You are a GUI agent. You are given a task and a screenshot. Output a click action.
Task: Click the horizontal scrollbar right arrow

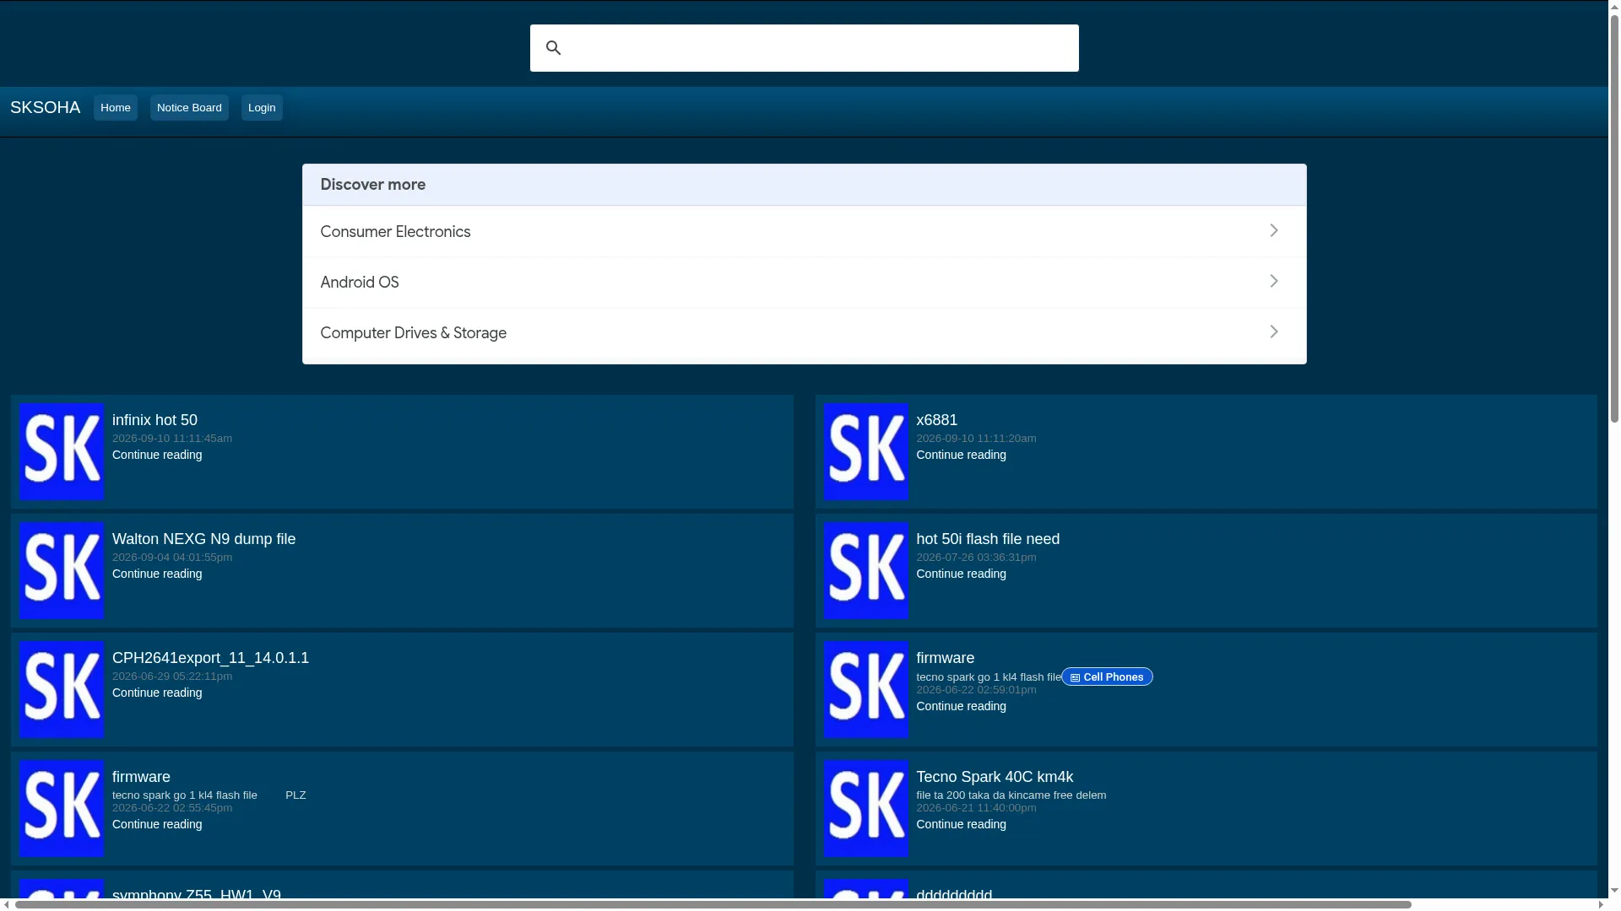(1601, 905)
